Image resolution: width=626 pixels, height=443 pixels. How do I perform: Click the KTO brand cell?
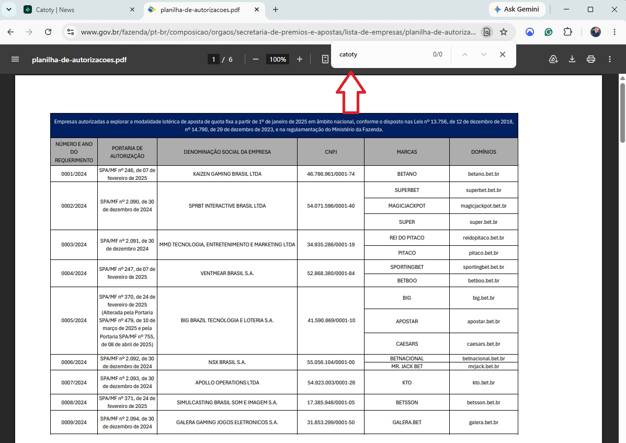(x=407, y=382)
